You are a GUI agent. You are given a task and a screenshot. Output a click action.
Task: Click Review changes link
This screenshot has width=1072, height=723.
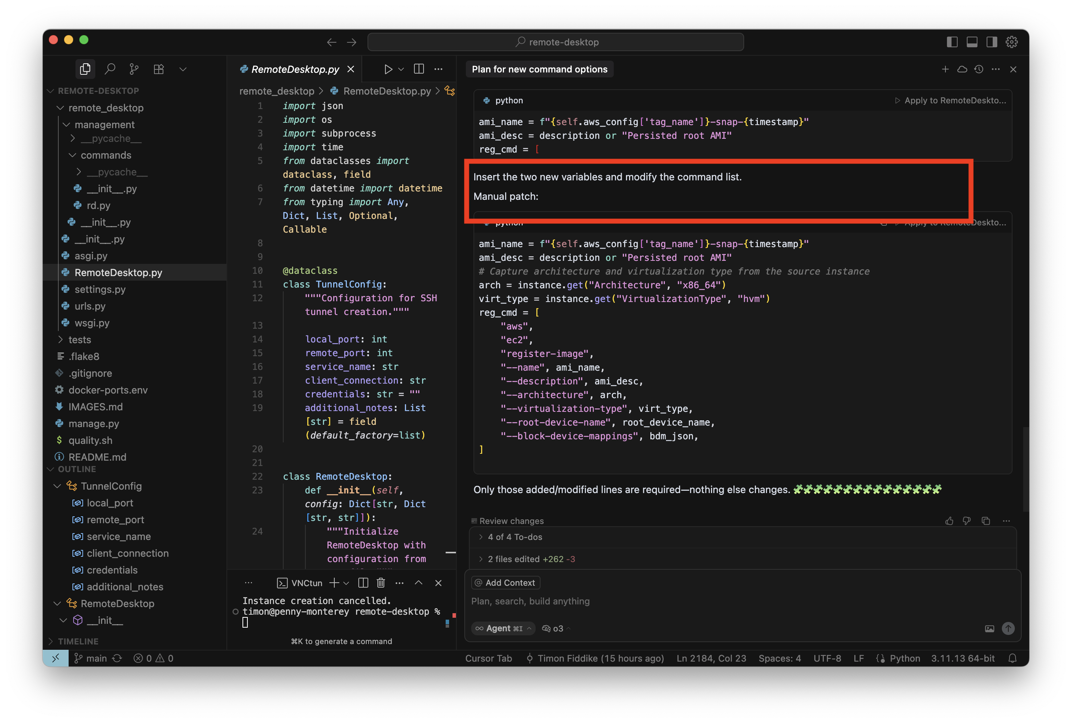(511, 521)
